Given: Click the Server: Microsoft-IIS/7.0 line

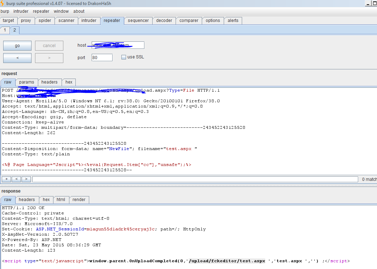Looking at the screenshot, I should (37, 224).
